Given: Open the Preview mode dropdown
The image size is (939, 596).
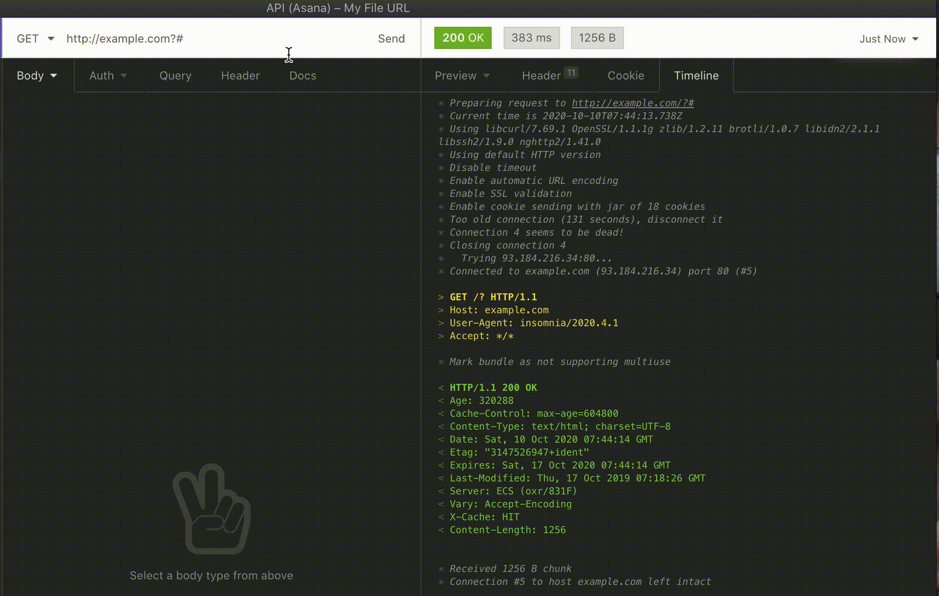Looking at the screenshot, I should [462, 75].
